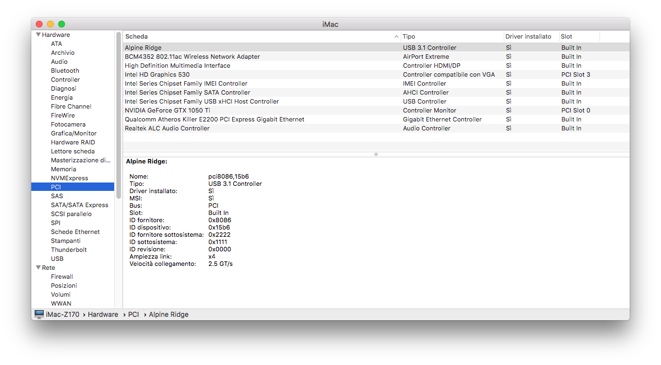Select ATA in the sidebar

[x=57, y=44]
